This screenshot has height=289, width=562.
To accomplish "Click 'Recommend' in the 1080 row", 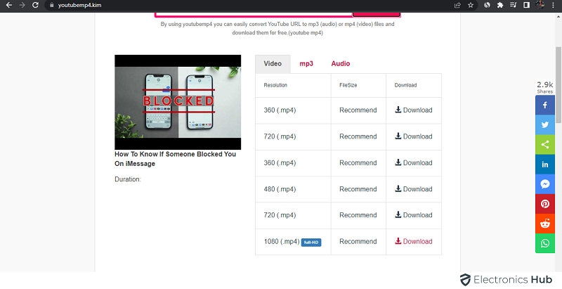I will coord(358,241).
